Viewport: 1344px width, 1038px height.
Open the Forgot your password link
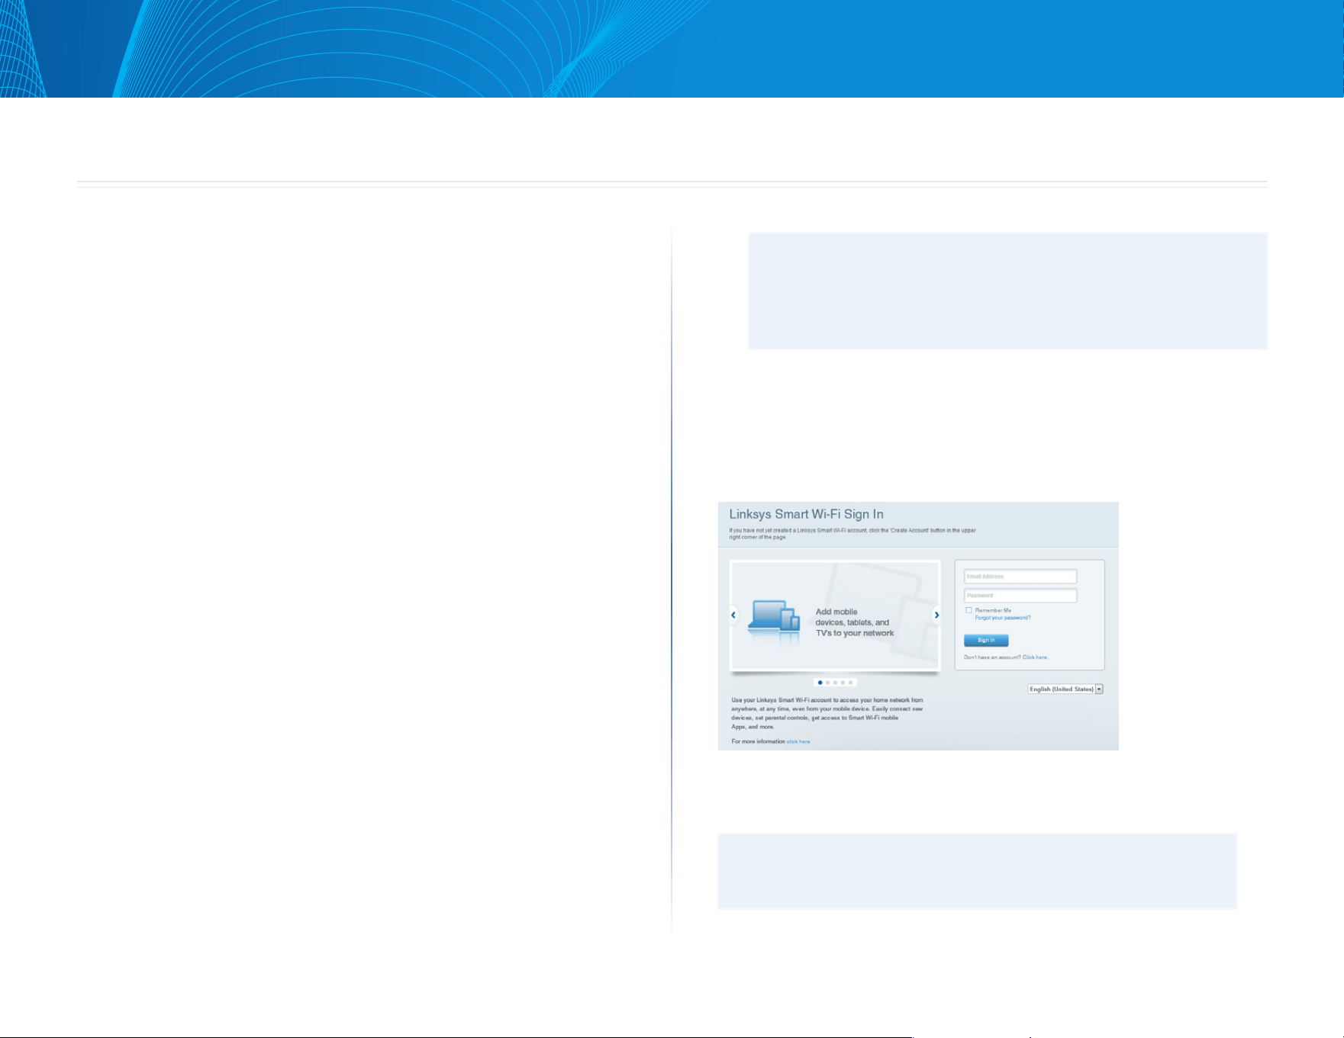pyautogui.click(x=1003, y=618)
